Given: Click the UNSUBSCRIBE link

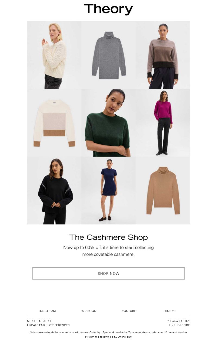Looking at the screenshot, I should [x=180, y=325].
